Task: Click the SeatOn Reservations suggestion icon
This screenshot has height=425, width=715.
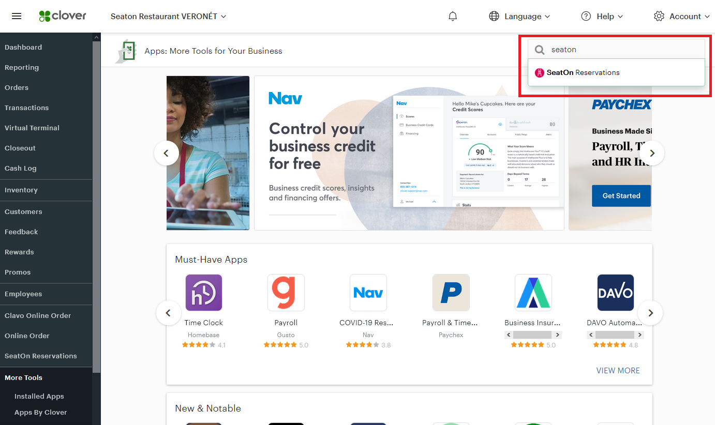Action: pos(540,73)
